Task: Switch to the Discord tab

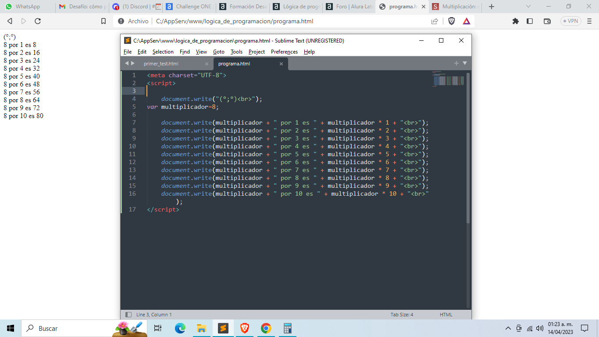Action: [x=135, y=7]
